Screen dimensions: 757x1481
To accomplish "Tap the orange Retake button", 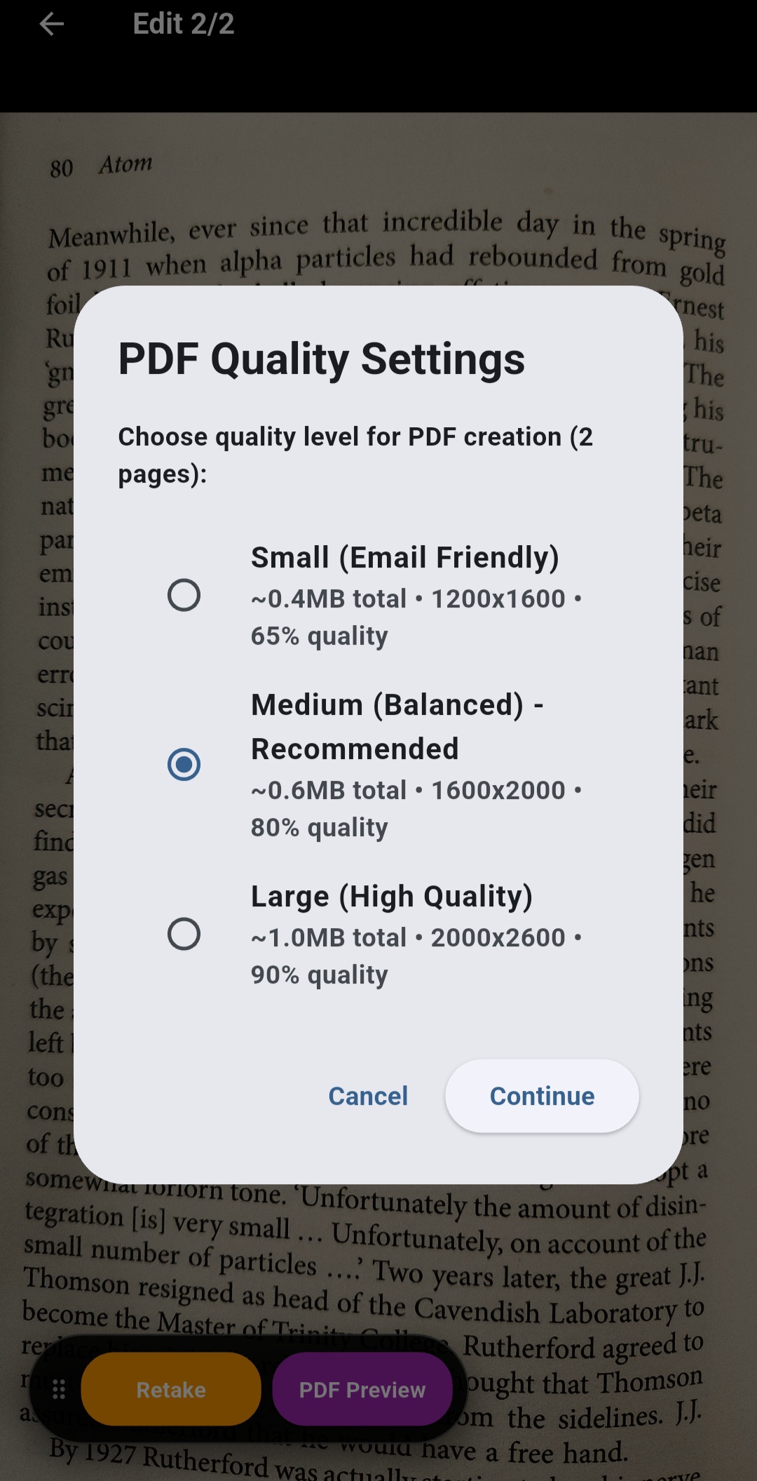I will click(171, 1389).
